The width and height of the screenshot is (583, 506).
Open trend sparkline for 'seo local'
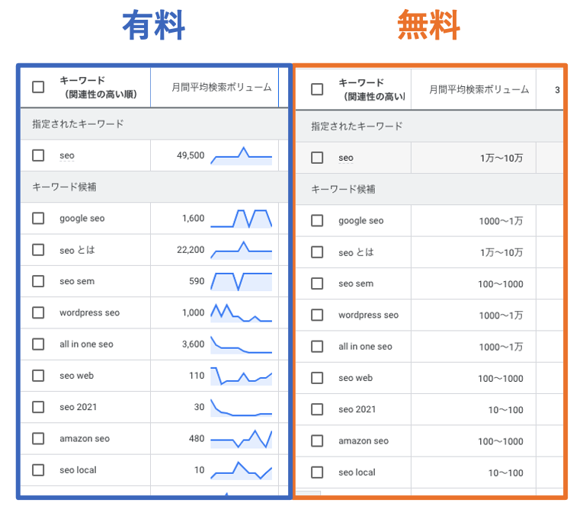[x=242, y=470]
